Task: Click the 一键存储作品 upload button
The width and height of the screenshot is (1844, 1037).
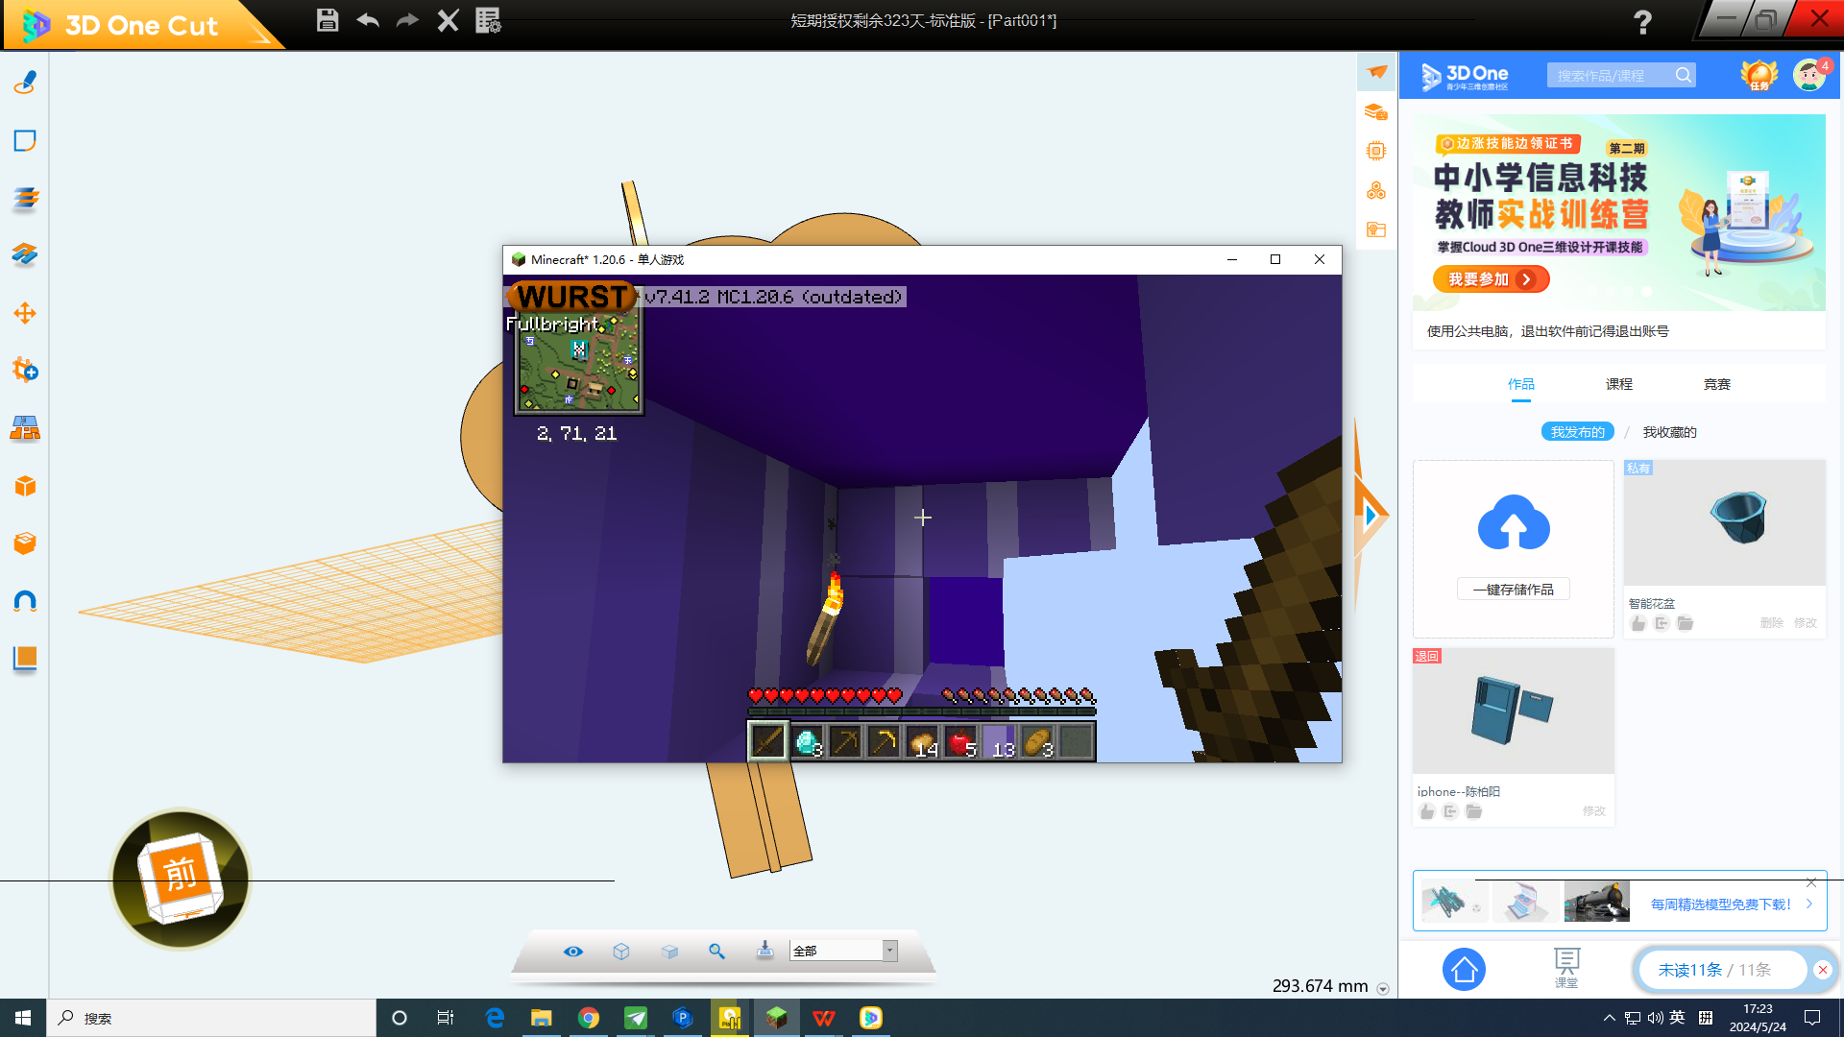Action: (1513, 590)
